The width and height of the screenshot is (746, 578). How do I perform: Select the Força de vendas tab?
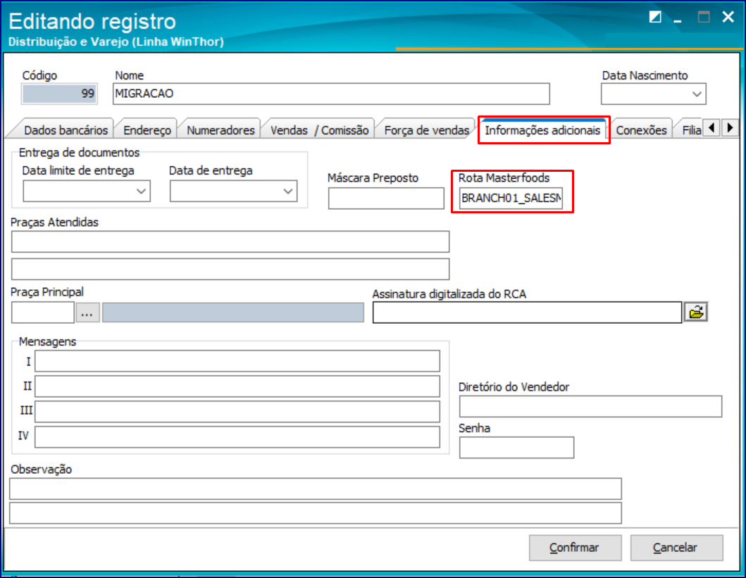[x=426, y=130]
